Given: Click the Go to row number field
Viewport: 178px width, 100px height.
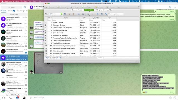Looking at the screenshot, I should (121, 58).
